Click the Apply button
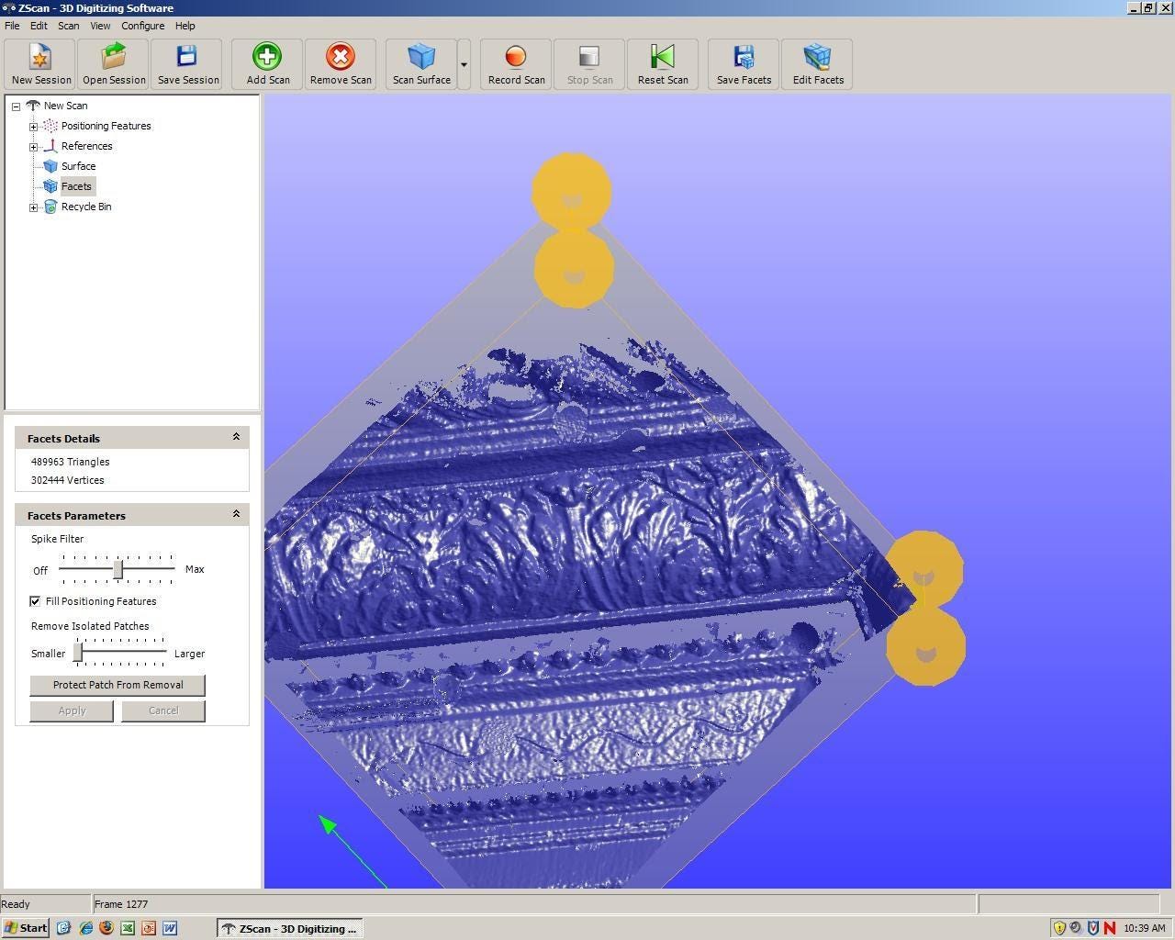This screenshot has height=940, width=1175. [72, 711]
